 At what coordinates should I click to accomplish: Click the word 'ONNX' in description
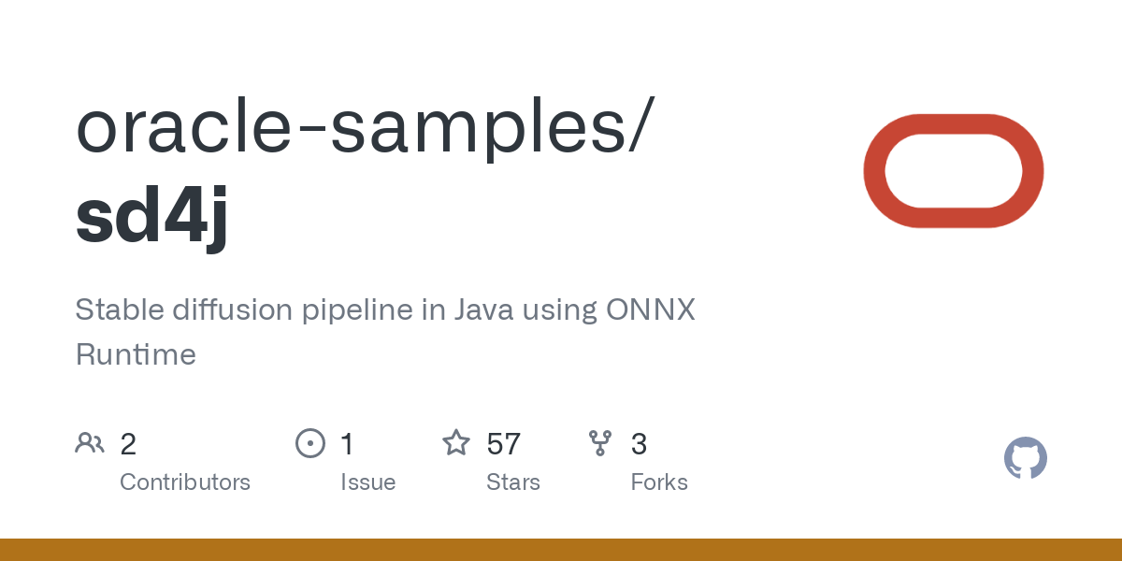coord(651,309)
